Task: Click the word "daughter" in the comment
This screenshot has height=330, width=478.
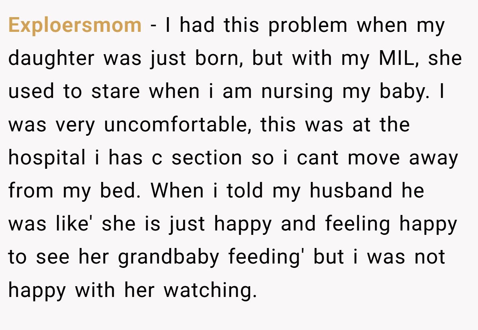Action: pos(52,59)
